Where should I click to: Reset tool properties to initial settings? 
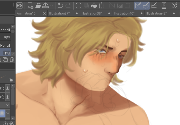click(5, 123)
